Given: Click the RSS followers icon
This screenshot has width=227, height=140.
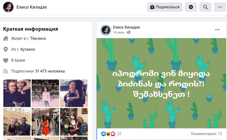Looking at the screenshot, I should [x=6, y=71].
